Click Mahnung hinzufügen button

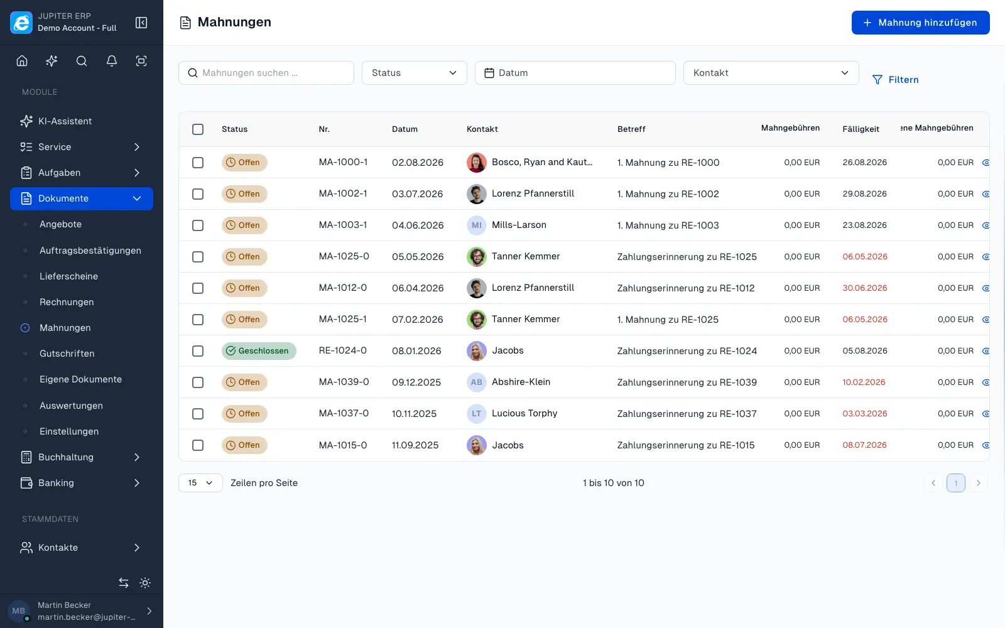tap(920, 23)
